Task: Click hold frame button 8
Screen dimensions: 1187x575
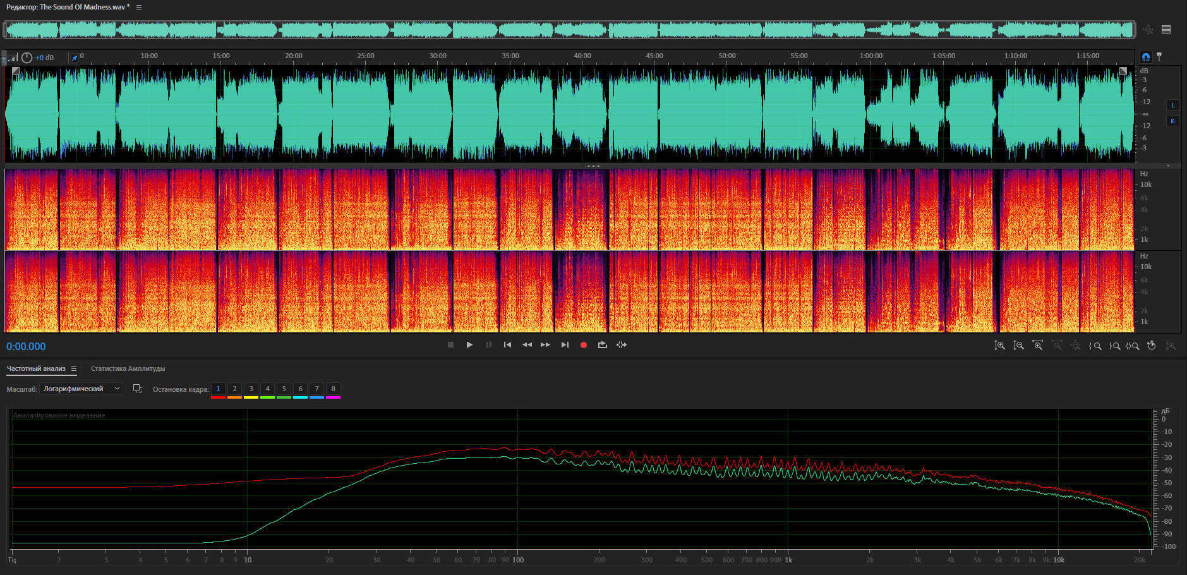Action: pyautogui.click(x=333, y=389)
